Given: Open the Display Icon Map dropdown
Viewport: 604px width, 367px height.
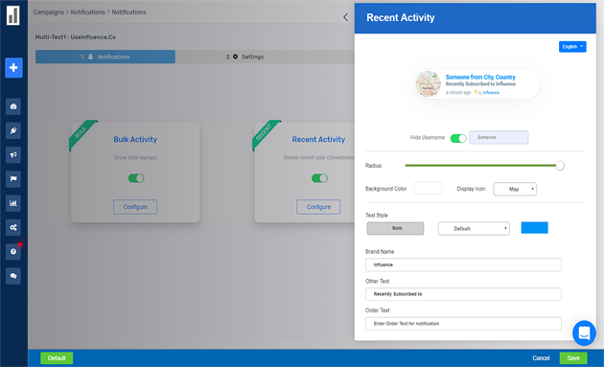Looking at the screenshot, I should [515, 189].
